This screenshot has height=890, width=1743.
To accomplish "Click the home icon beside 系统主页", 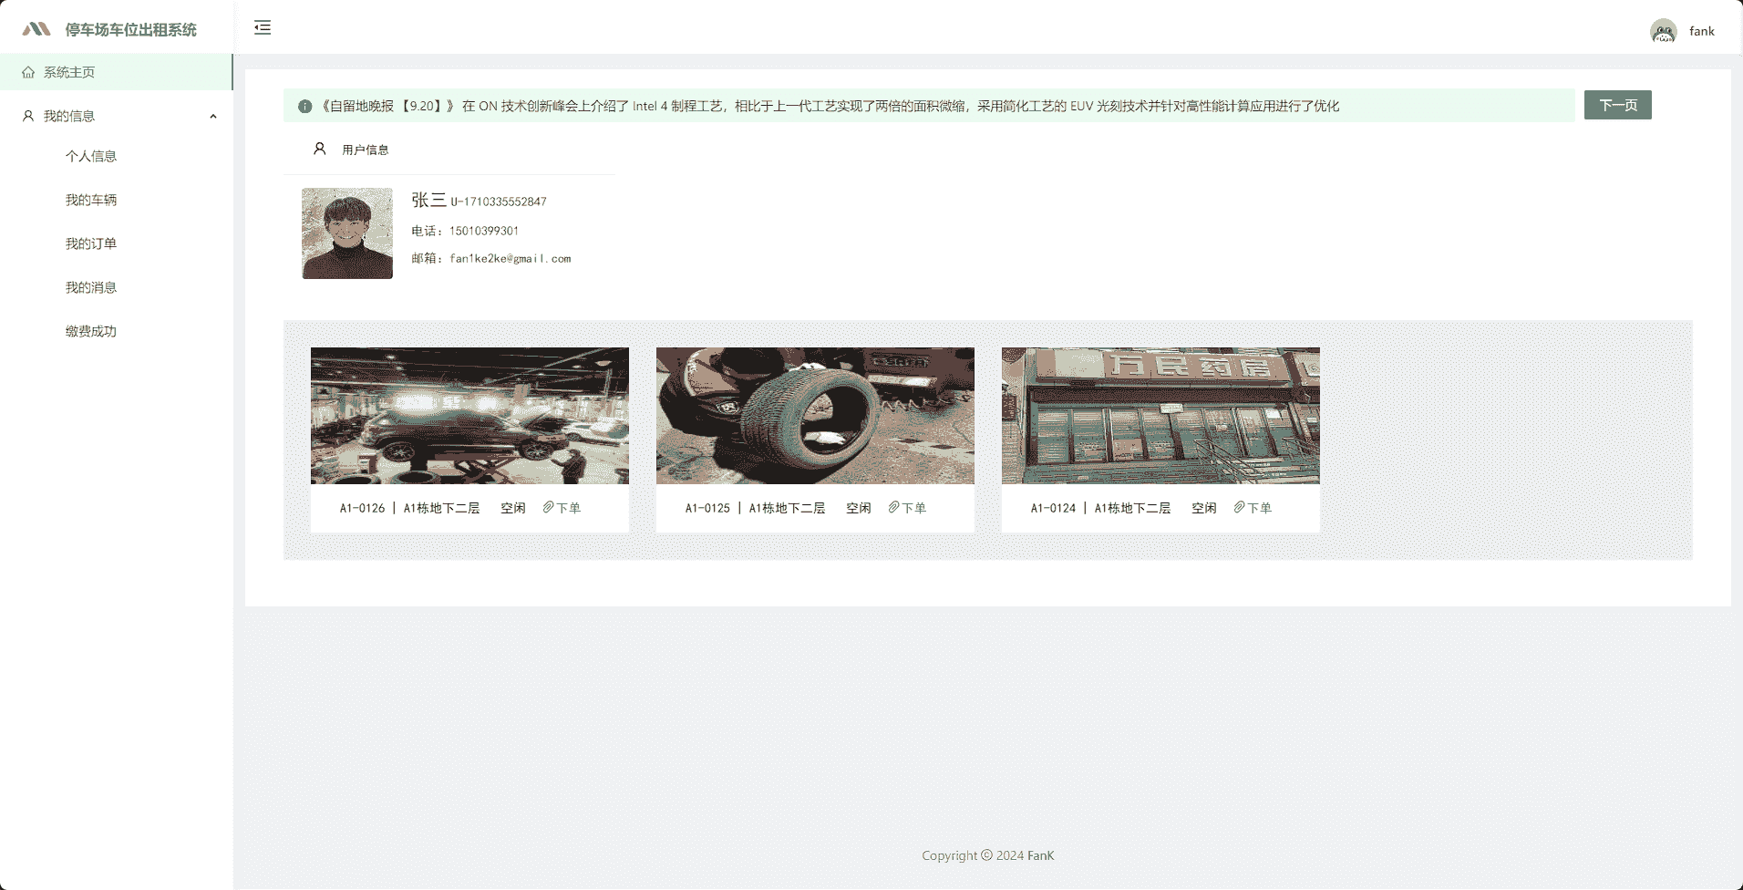I will 28,72.
